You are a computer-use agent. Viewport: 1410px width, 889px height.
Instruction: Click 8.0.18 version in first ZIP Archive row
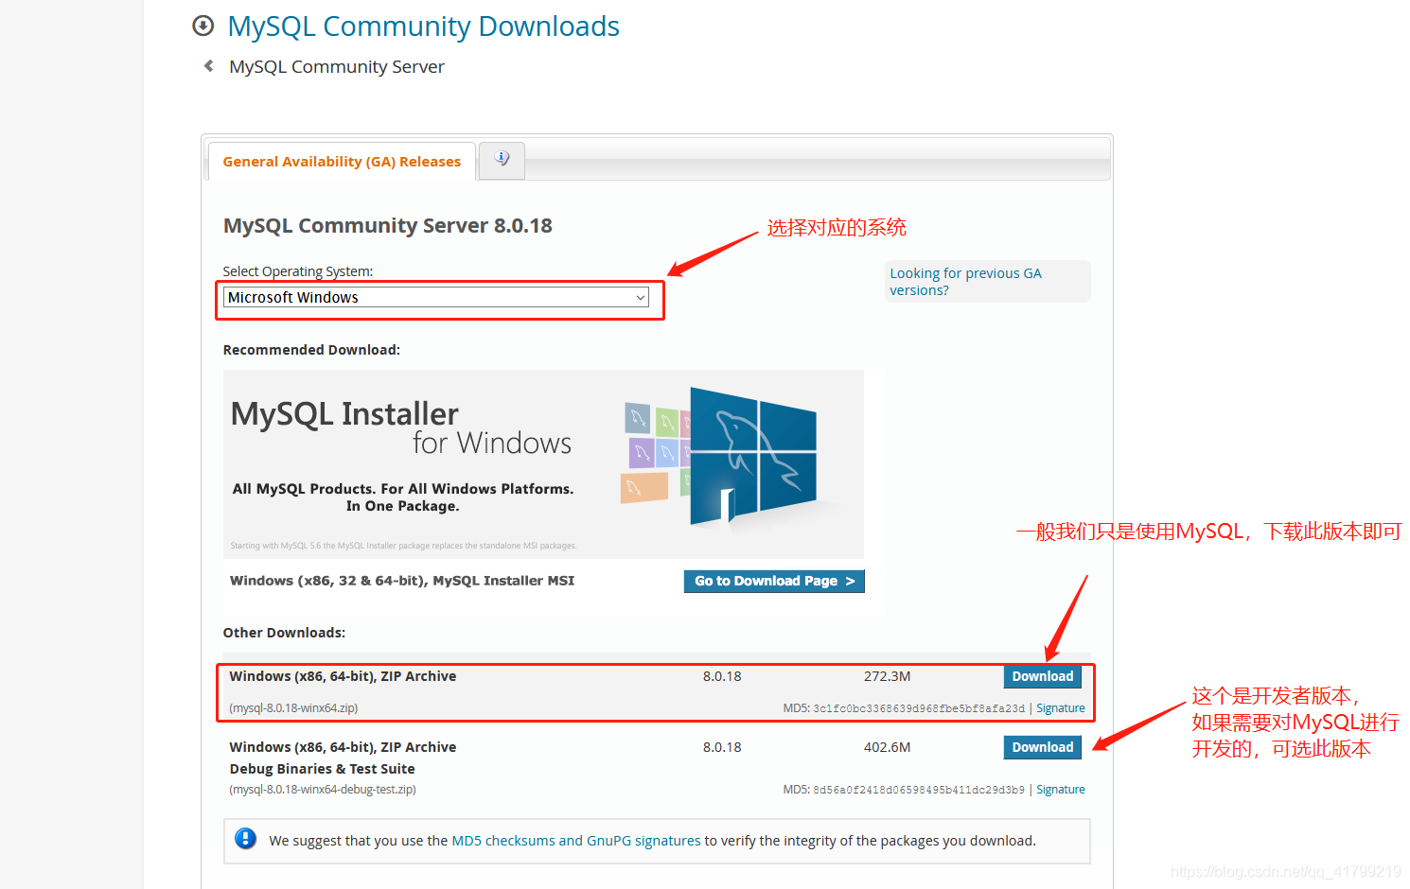[x=722, y=676]
